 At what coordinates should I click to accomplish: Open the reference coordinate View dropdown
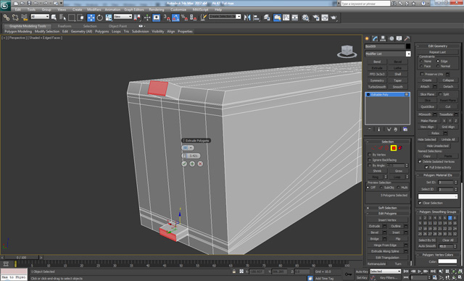coord(123,17)
